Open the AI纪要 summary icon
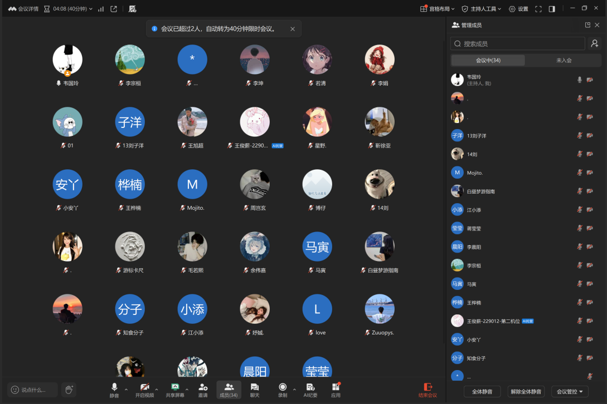Viewport: 607px width, 404px height. (x=310, y=387)
